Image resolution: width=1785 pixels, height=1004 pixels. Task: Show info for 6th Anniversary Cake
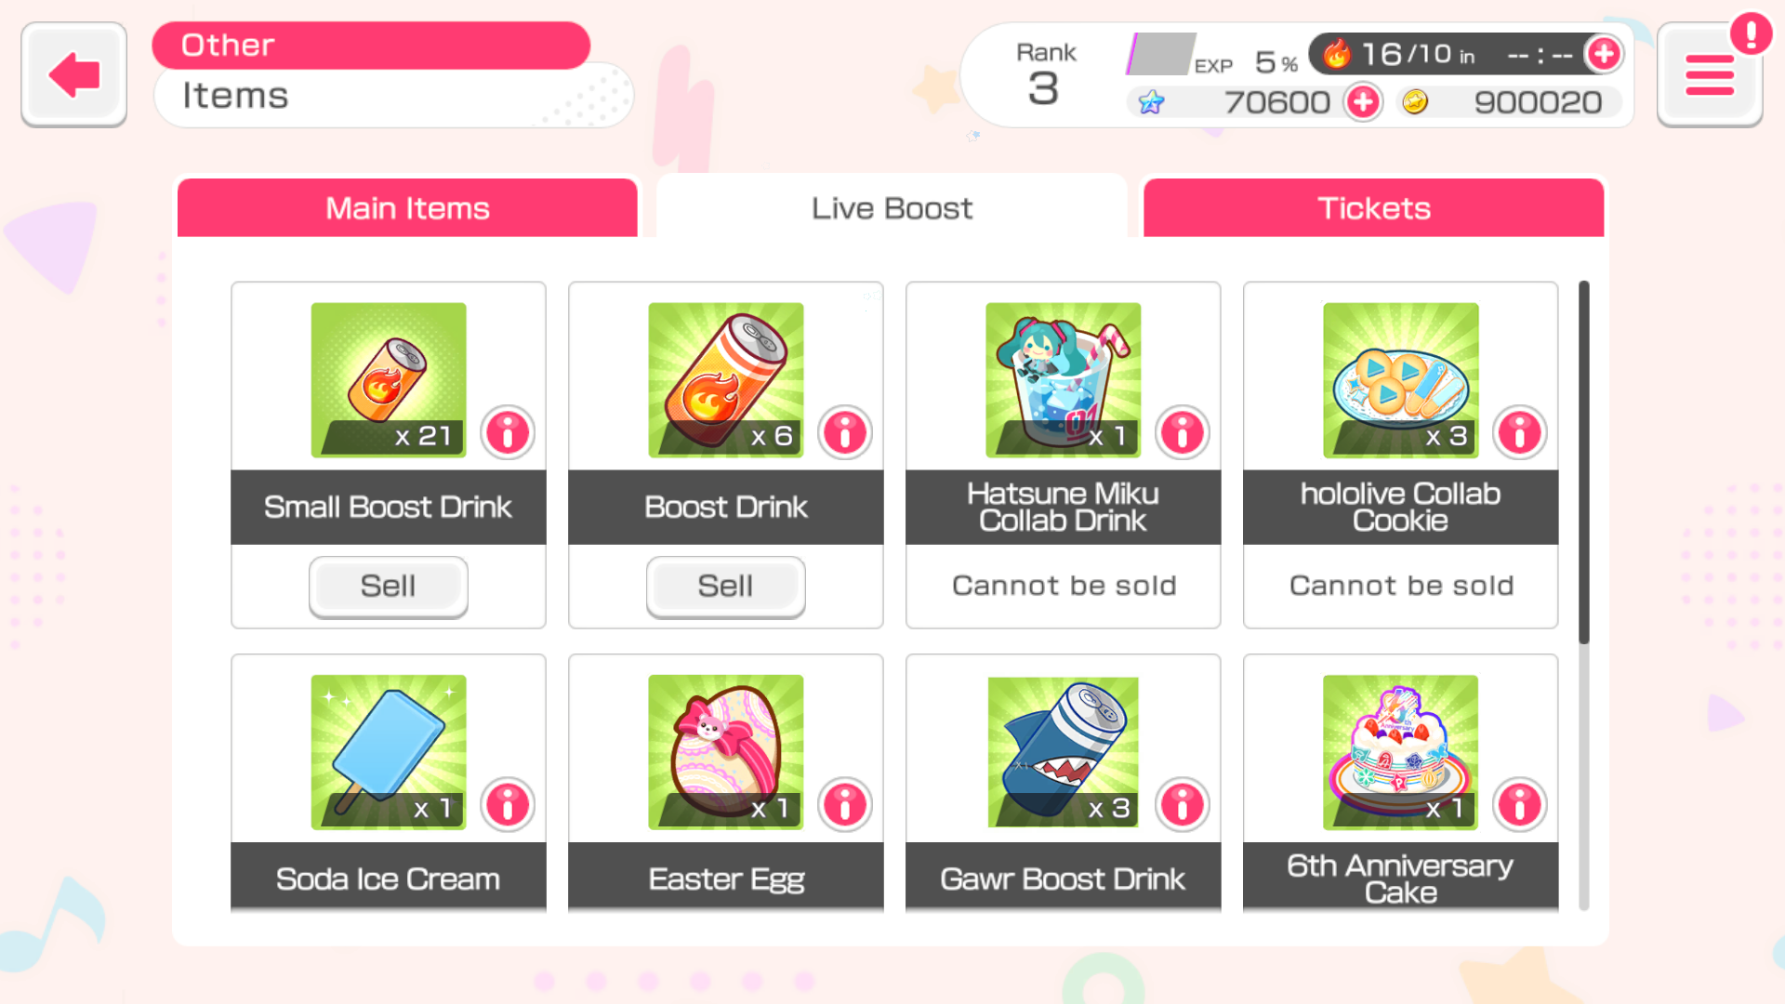tap(1520, 805)
